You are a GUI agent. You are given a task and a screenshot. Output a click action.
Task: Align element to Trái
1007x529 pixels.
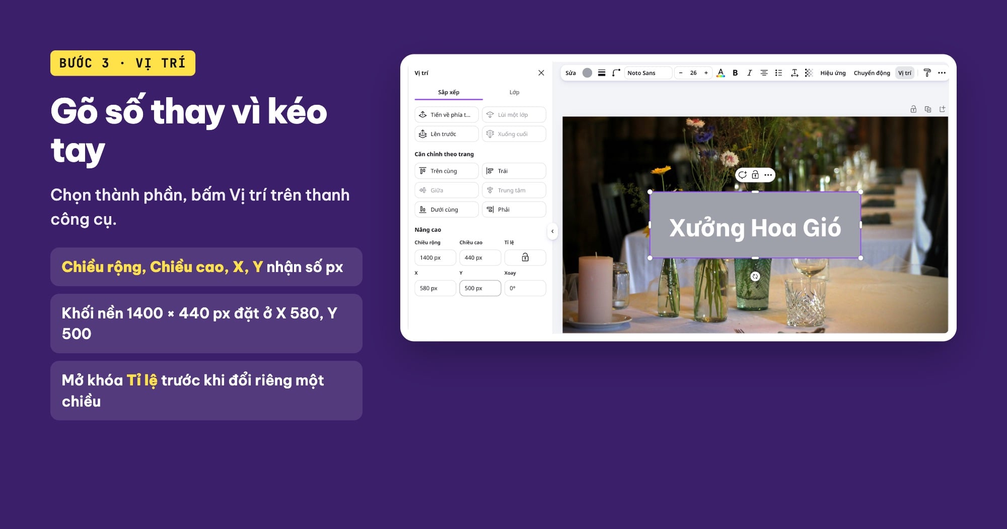(514, 171)
